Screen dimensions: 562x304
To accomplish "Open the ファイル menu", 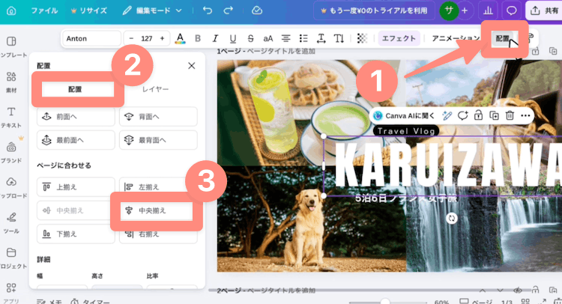I will 44,10.
